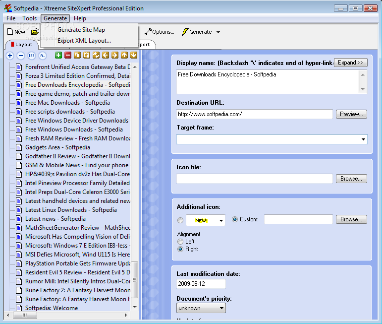The image size is (382, 324).
Task: Open the File menu
Action: click(11, 18)
